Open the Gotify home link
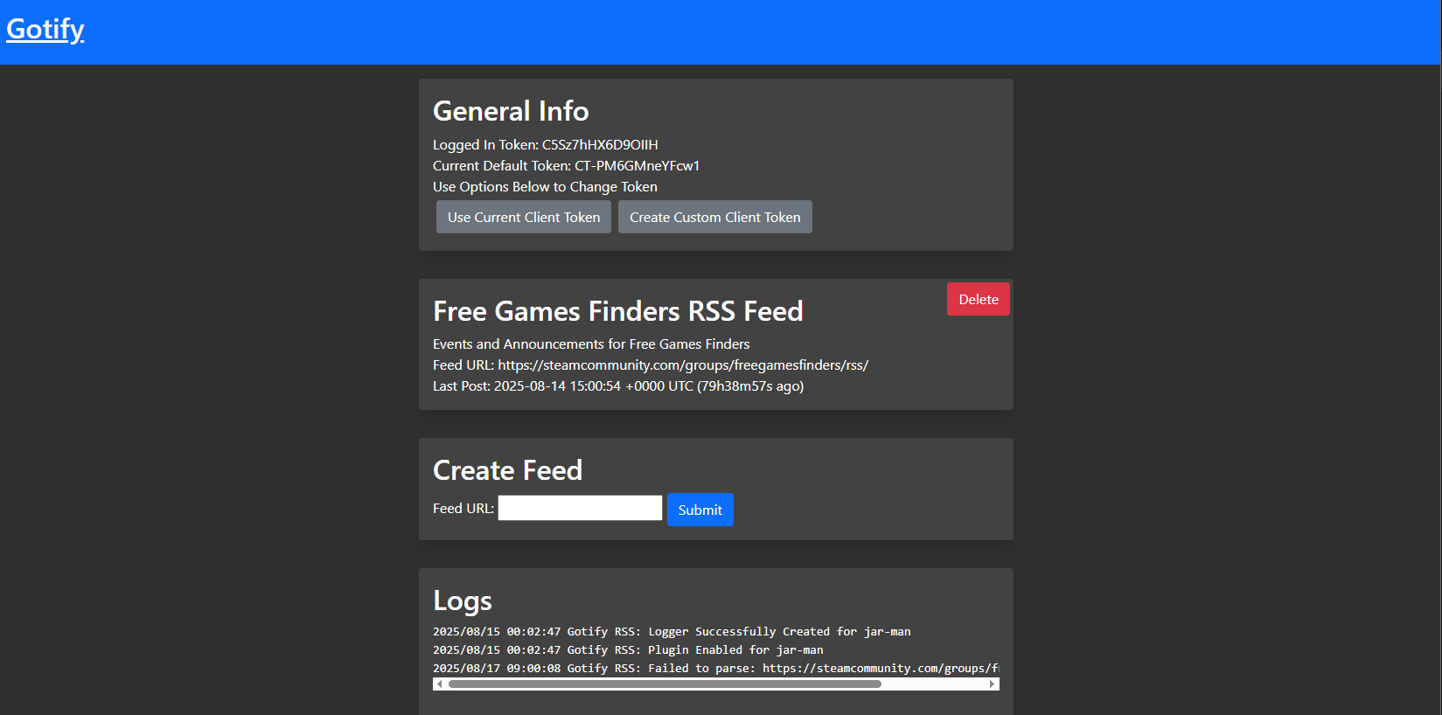Screen dimensions: 1442x715 [x=45, y=30]
